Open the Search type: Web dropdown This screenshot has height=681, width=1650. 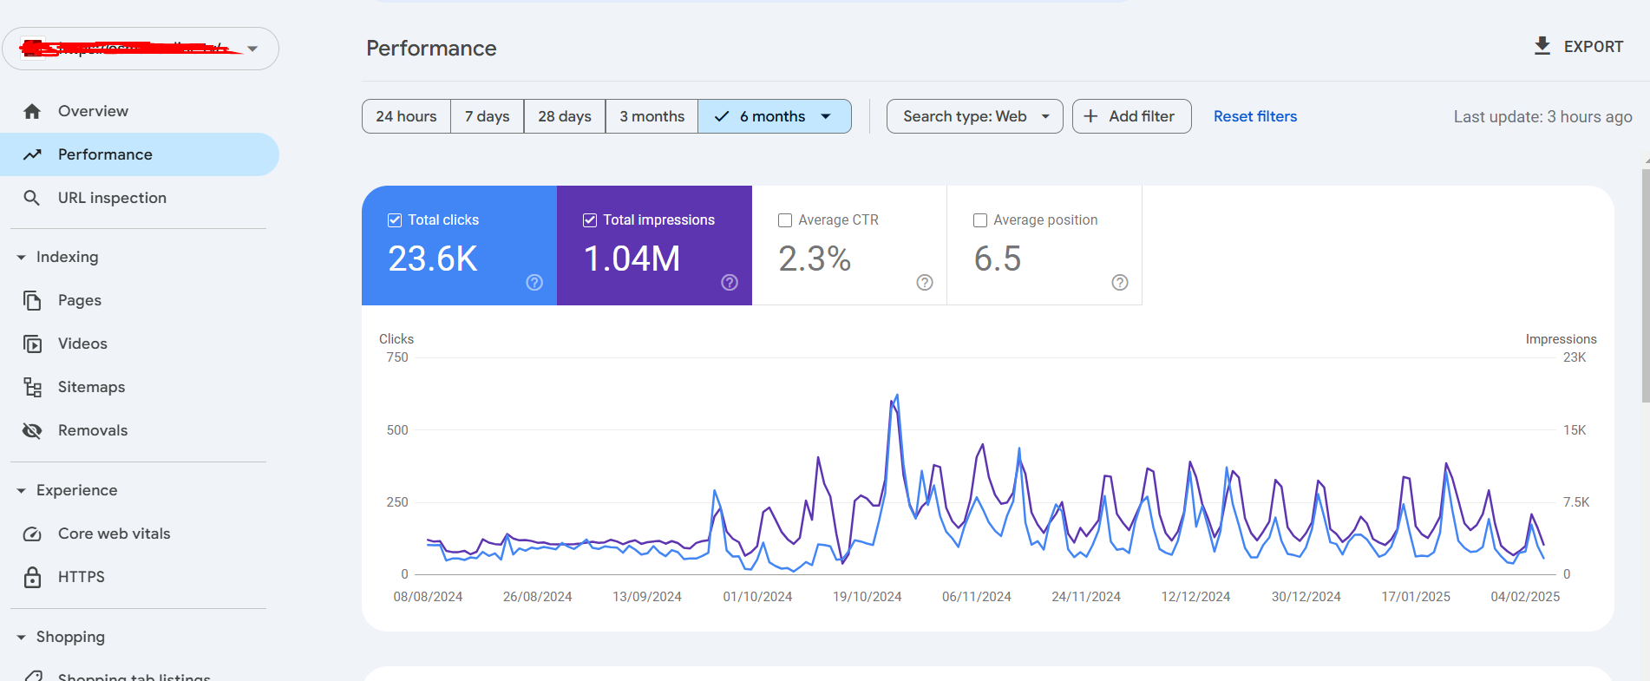coord(974,116)
